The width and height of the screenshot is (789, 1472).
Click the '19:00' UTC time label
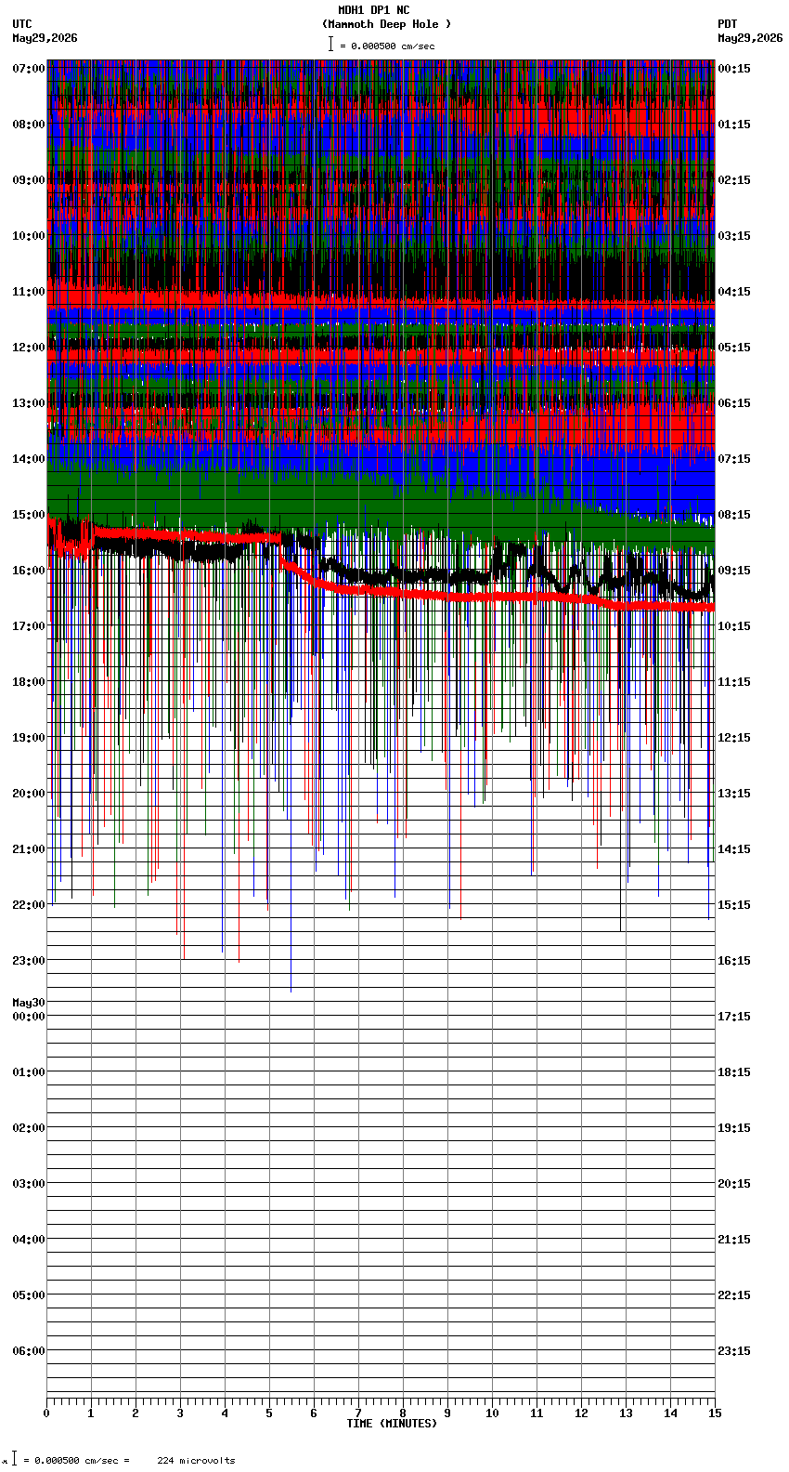pyautogui.click(x=29, y=738)
